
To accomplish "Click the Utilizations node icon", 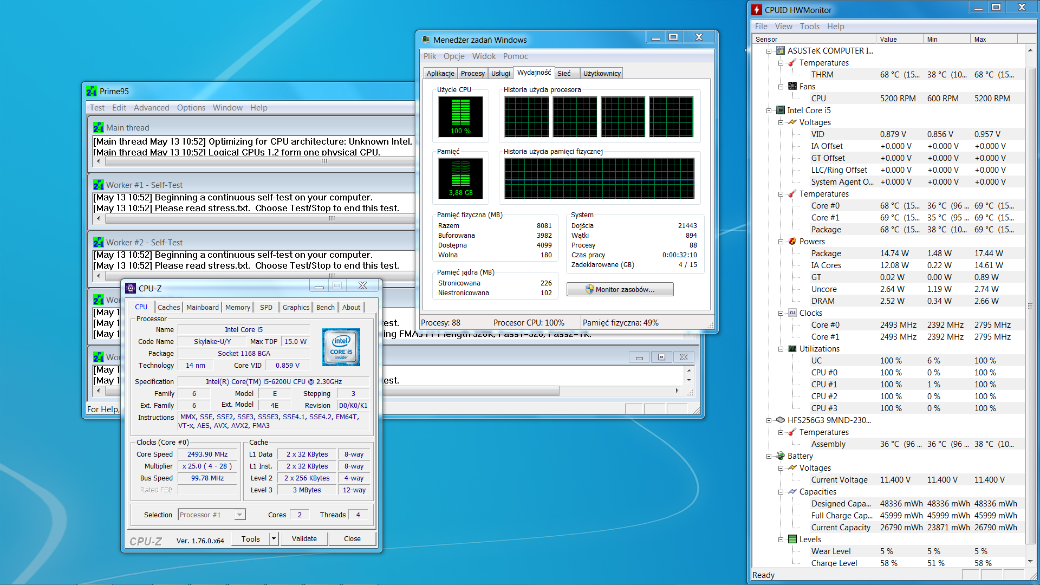I will (x=792, y=349).
